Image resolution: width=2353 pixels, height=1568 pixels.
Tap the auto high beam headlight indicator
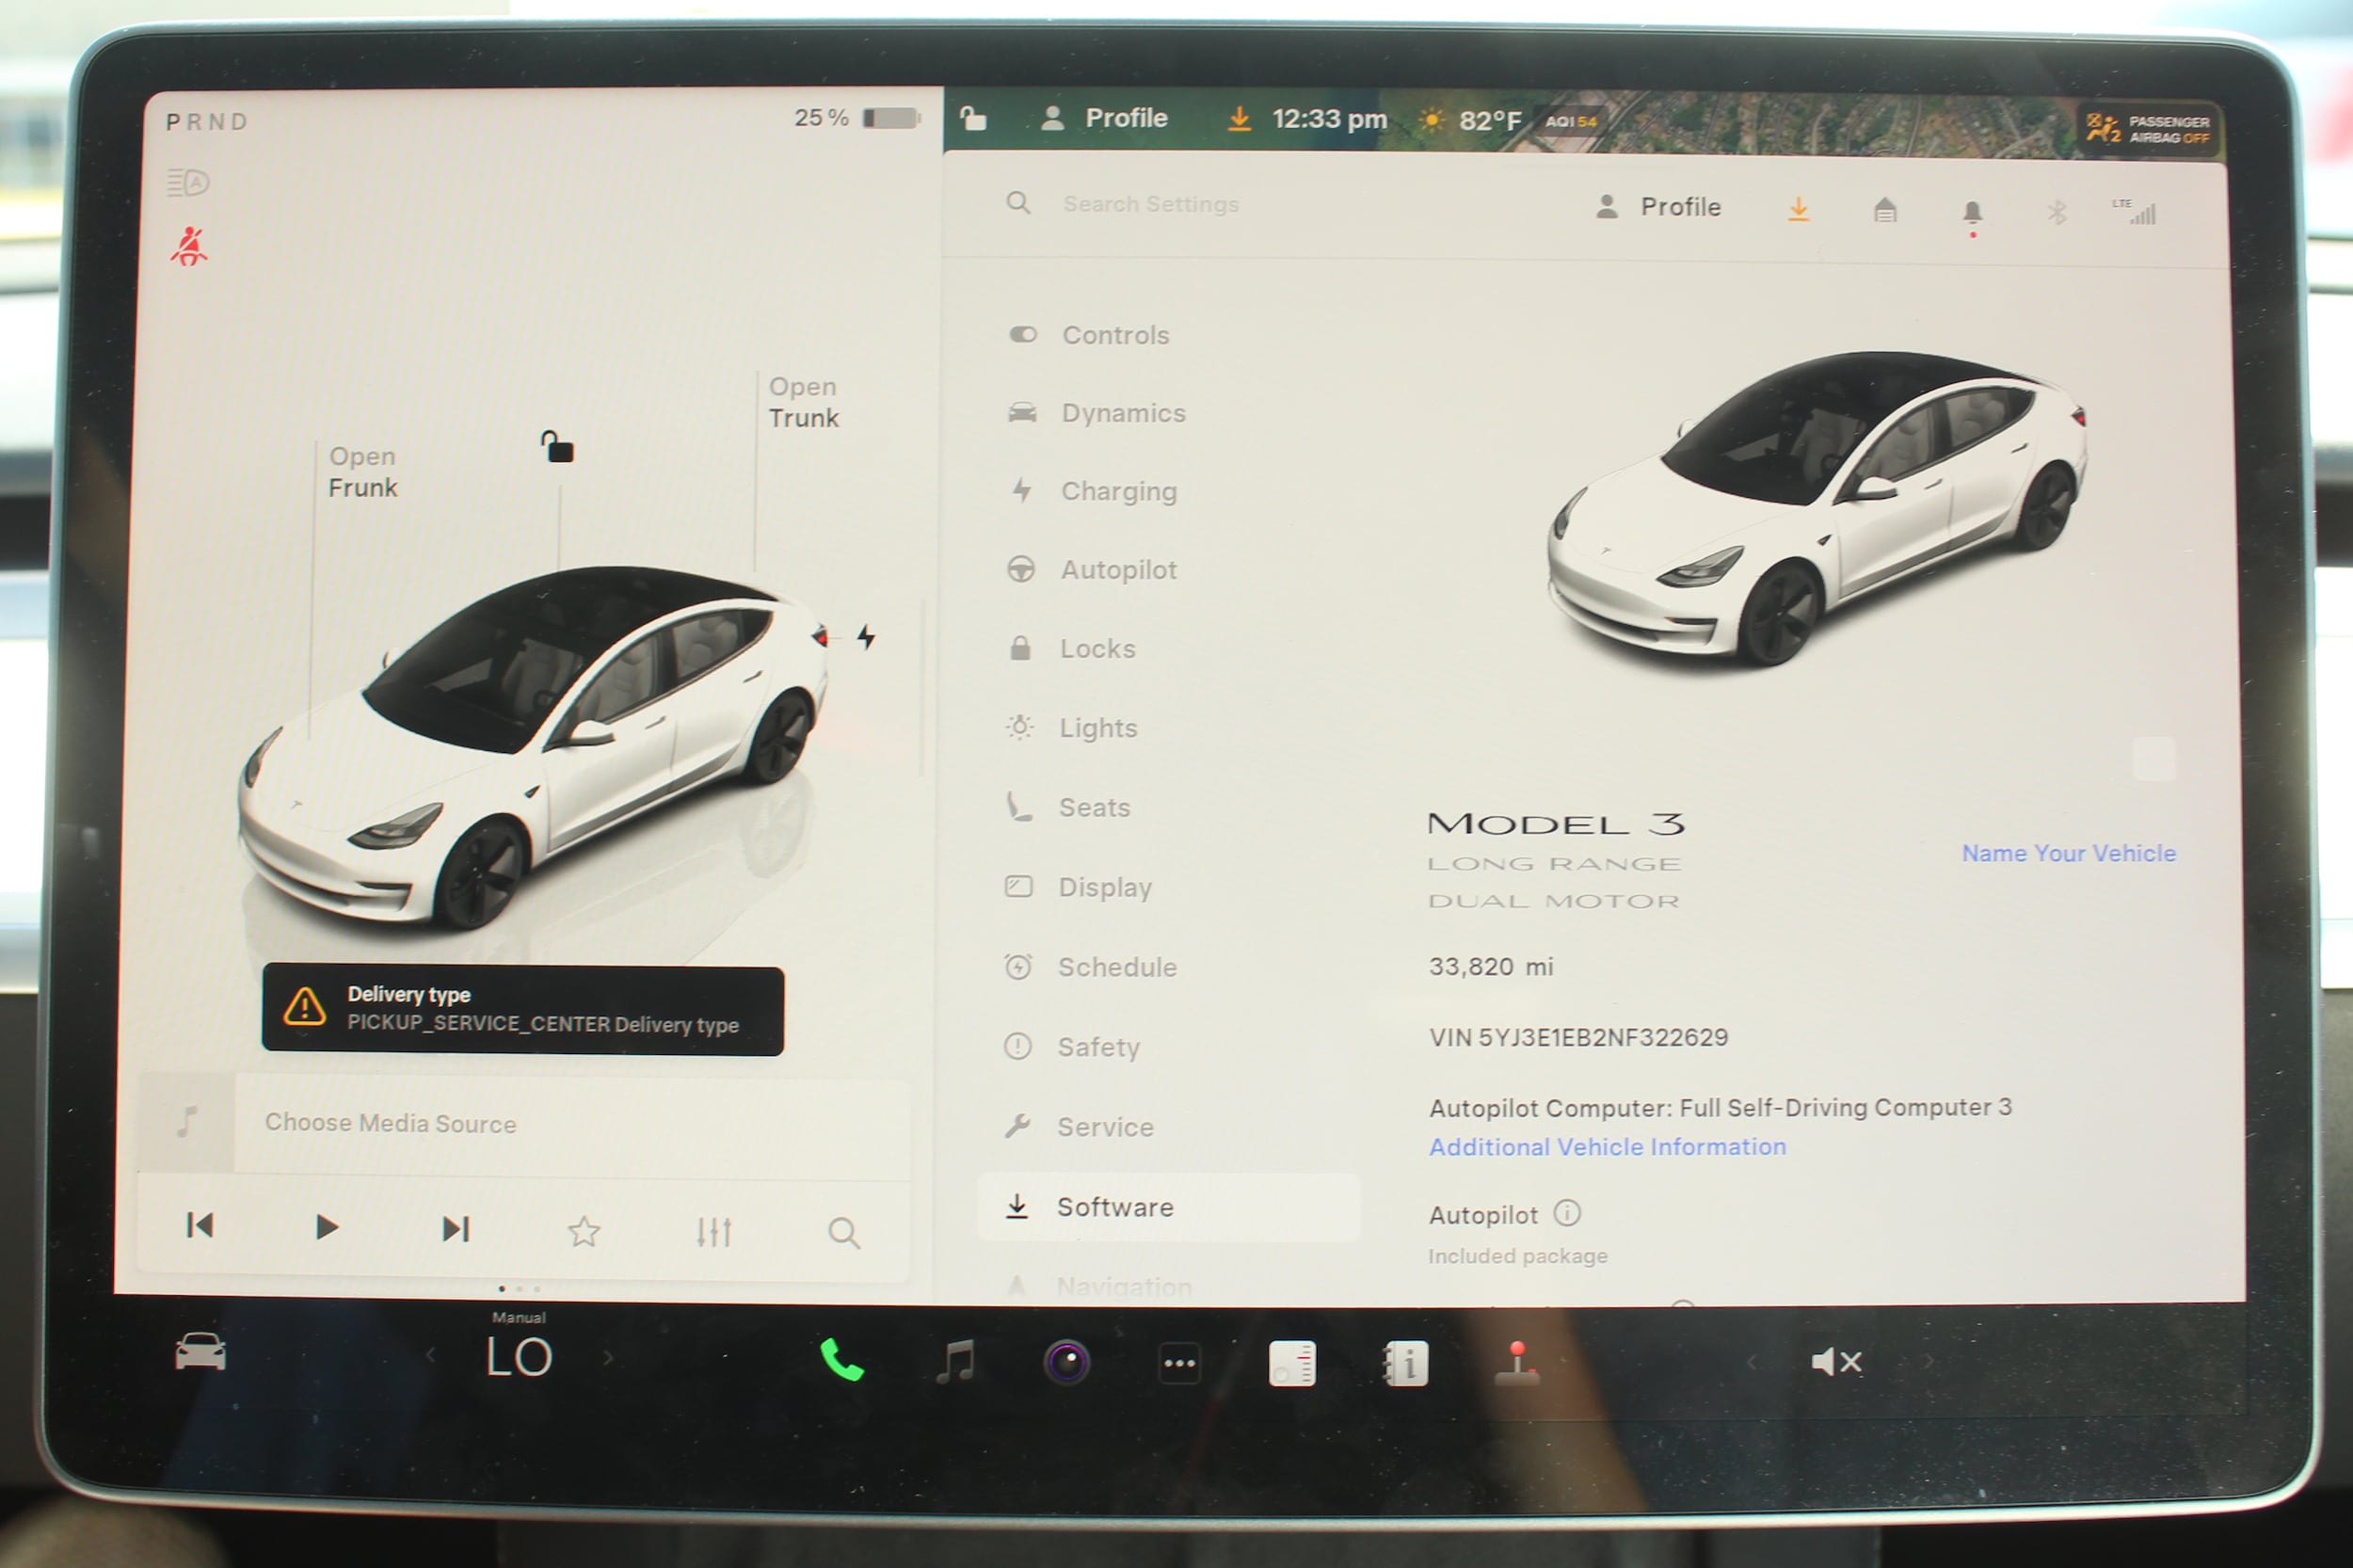(x=187, y=182)
